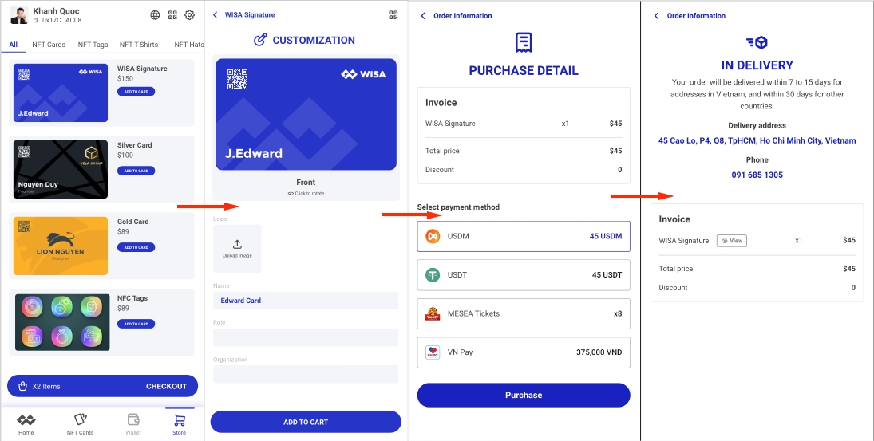Click the upload image icon
This screenshot has height=441, width=874.
pos(237,245)
